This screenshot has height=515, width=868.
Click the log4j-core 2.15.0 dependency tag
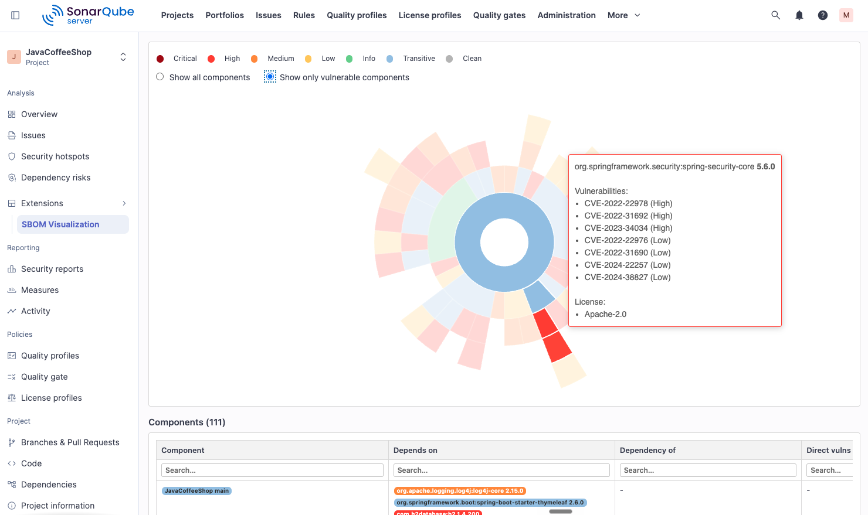pos(460,491)
